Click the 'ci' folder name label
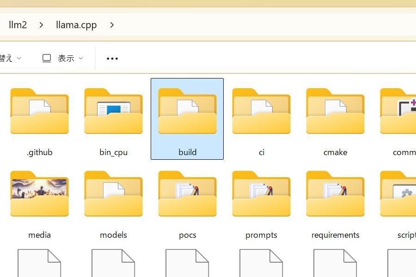The image size is (416, 277). [x=261, y=152]
